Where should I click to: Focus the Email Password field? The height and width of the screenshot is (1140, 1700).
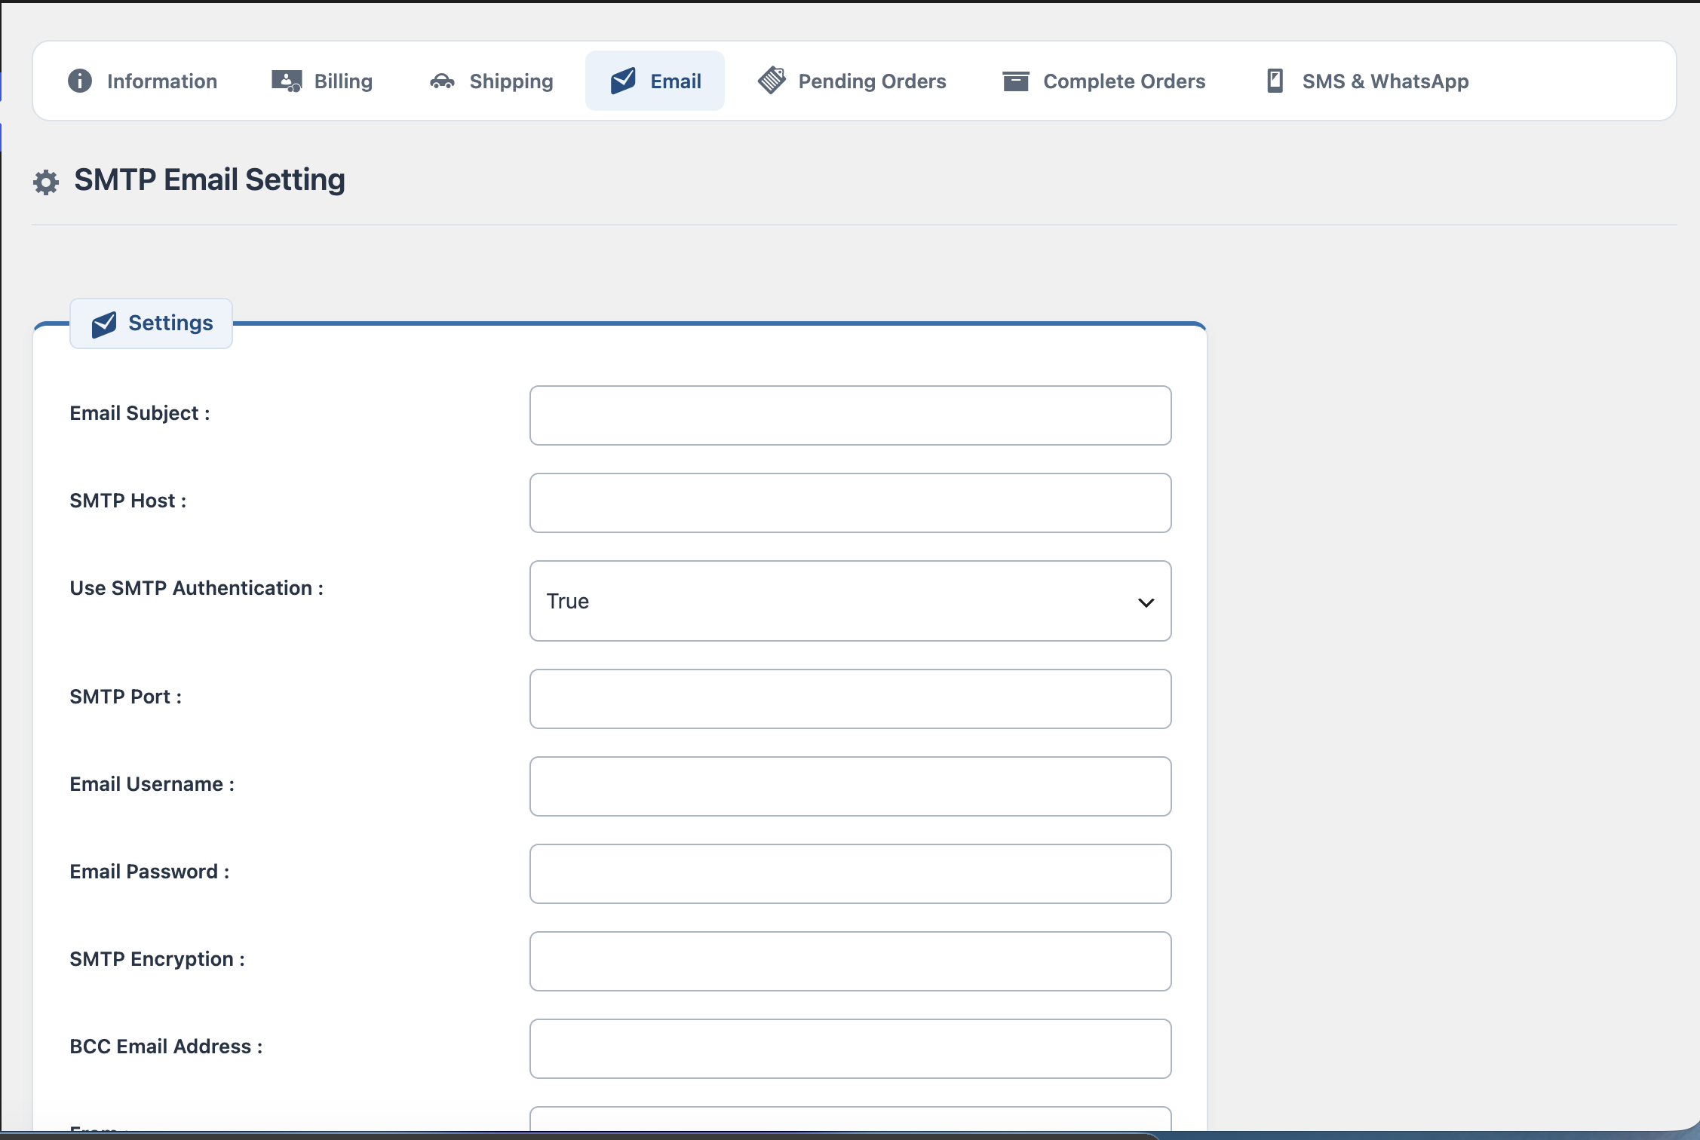(x=850, y=874)
